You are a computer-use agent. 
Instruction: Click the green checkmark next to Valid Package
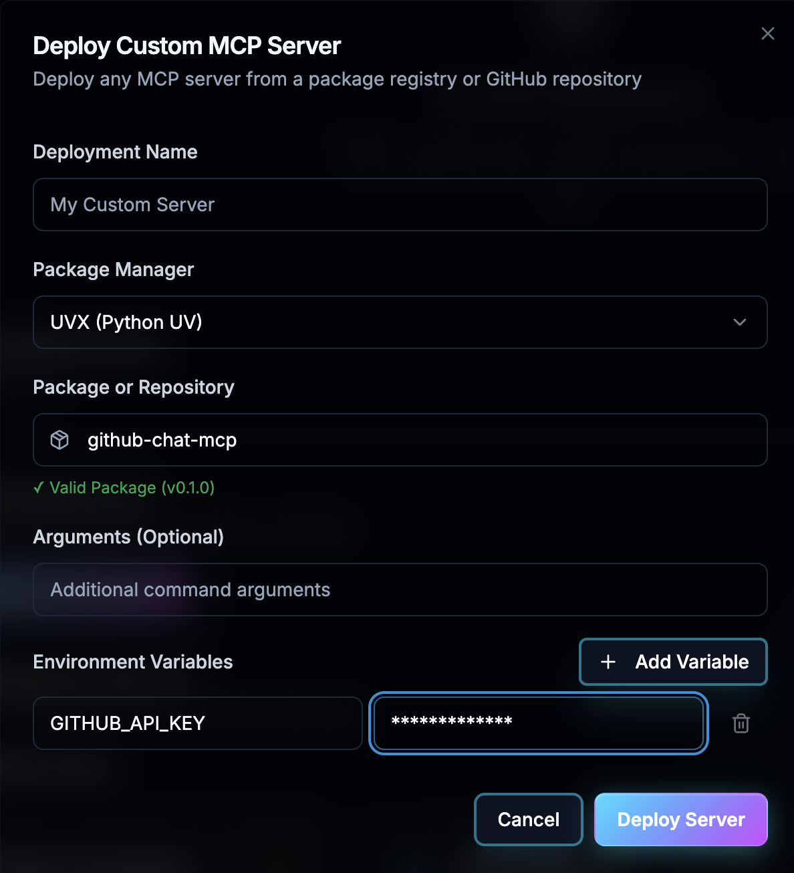click(x=39, y=488)
